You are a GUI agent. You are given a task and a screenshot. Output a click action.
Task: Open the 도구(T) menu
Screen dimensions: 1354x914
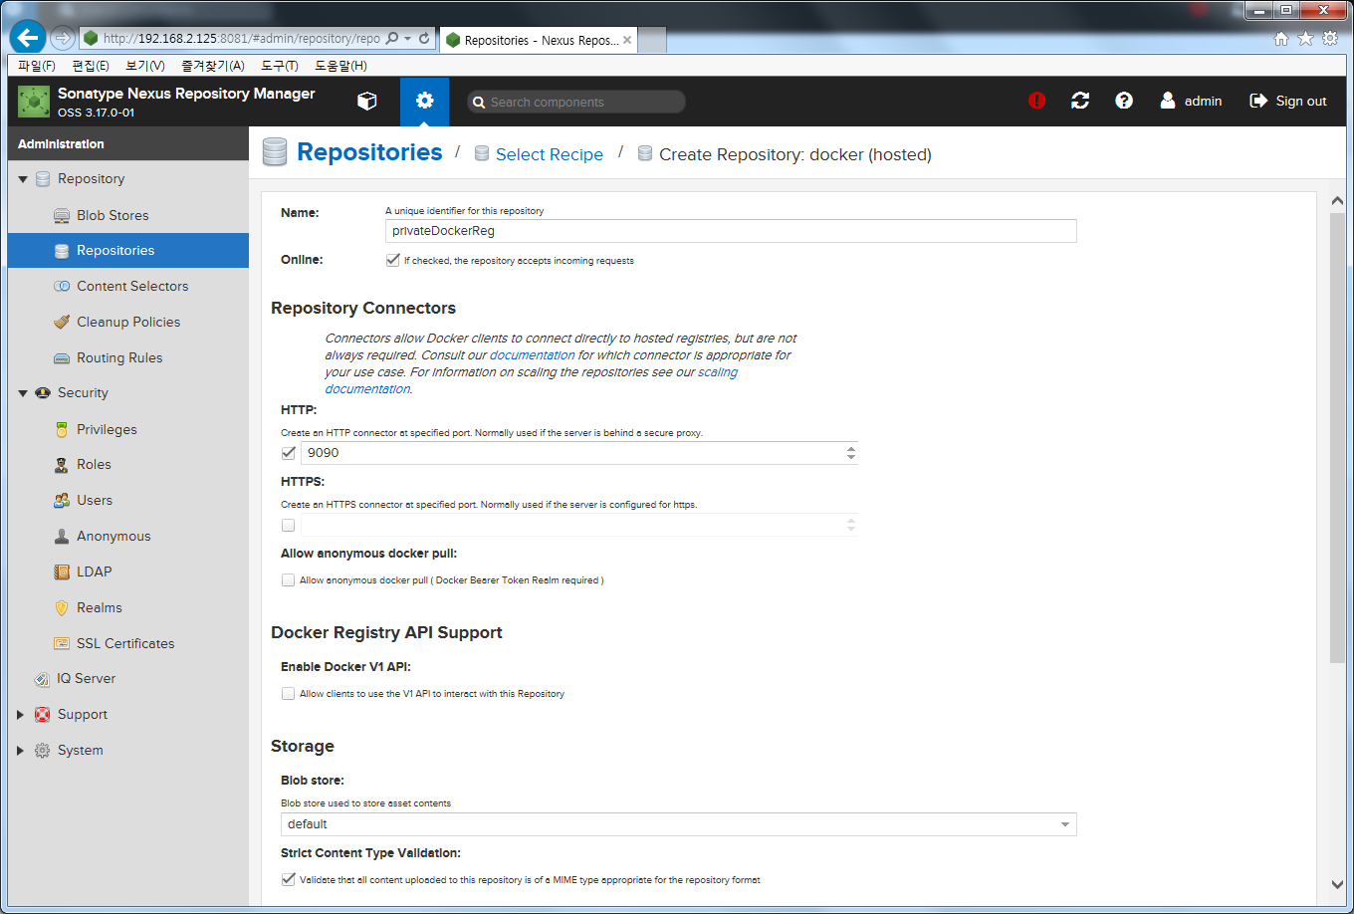coord(280,66)
